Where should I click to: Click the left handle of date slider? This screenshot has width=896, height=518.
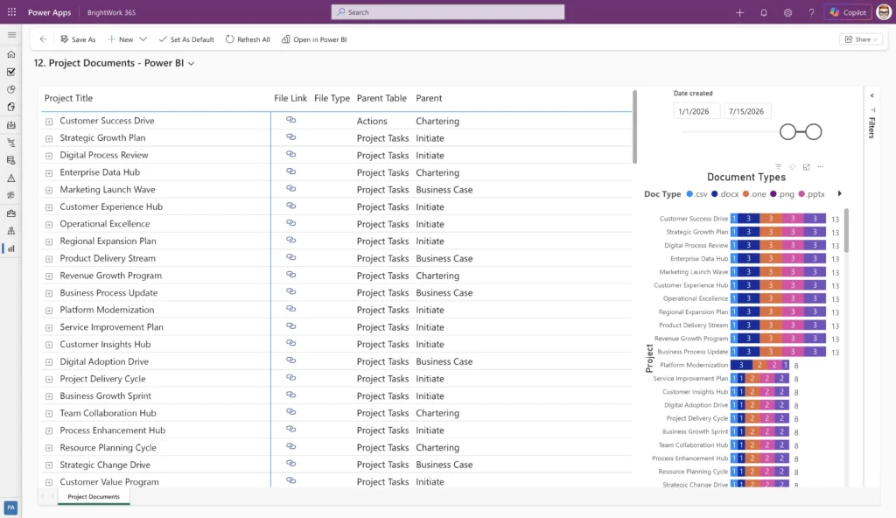[788, 132]
